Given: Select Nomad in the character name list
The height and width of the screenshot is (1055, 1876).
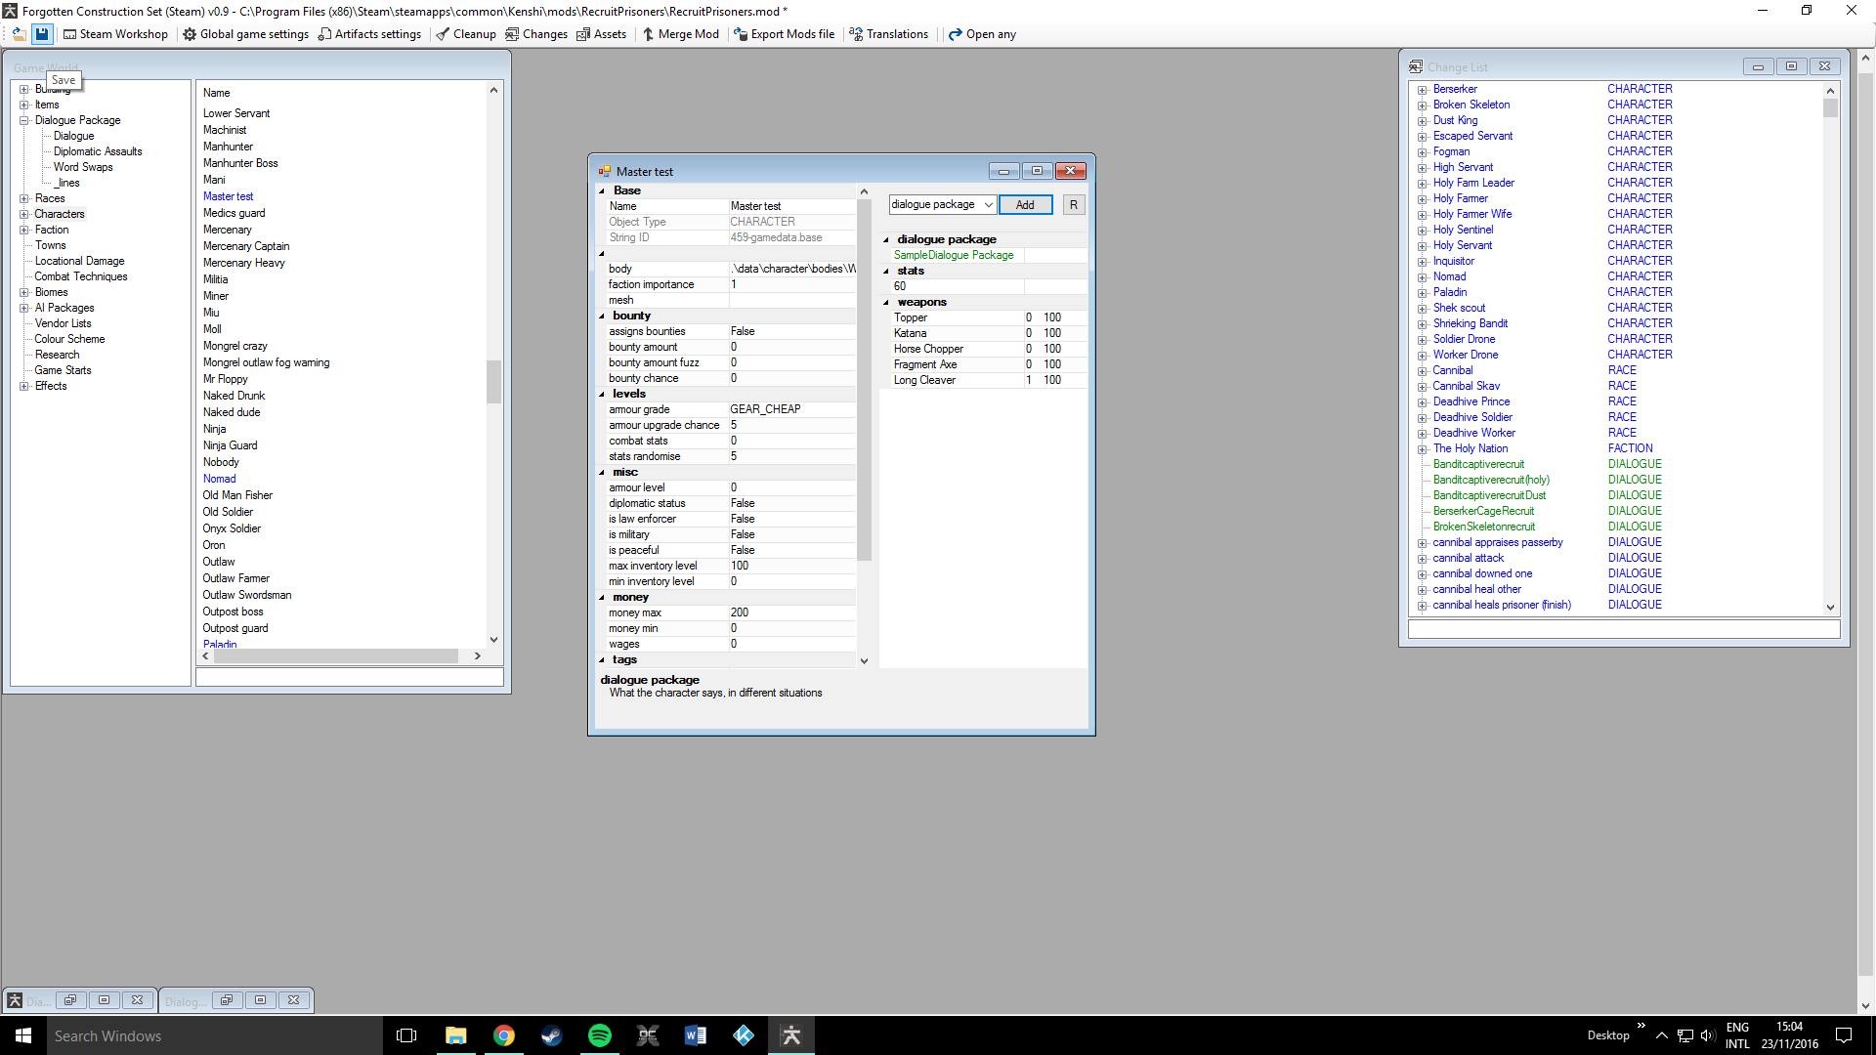Looking at the screenshot, I should pyautogui.click(x=219, y=479).
